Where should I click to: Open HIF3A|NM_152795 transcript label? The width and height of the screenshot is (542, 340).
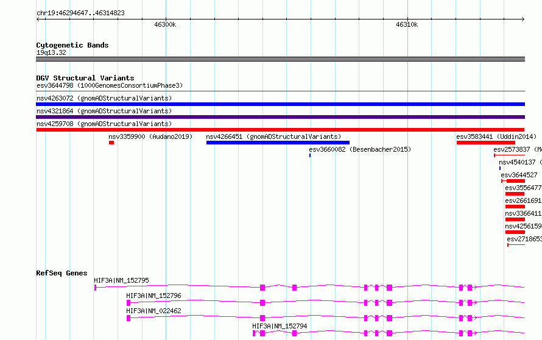(121, 280)
